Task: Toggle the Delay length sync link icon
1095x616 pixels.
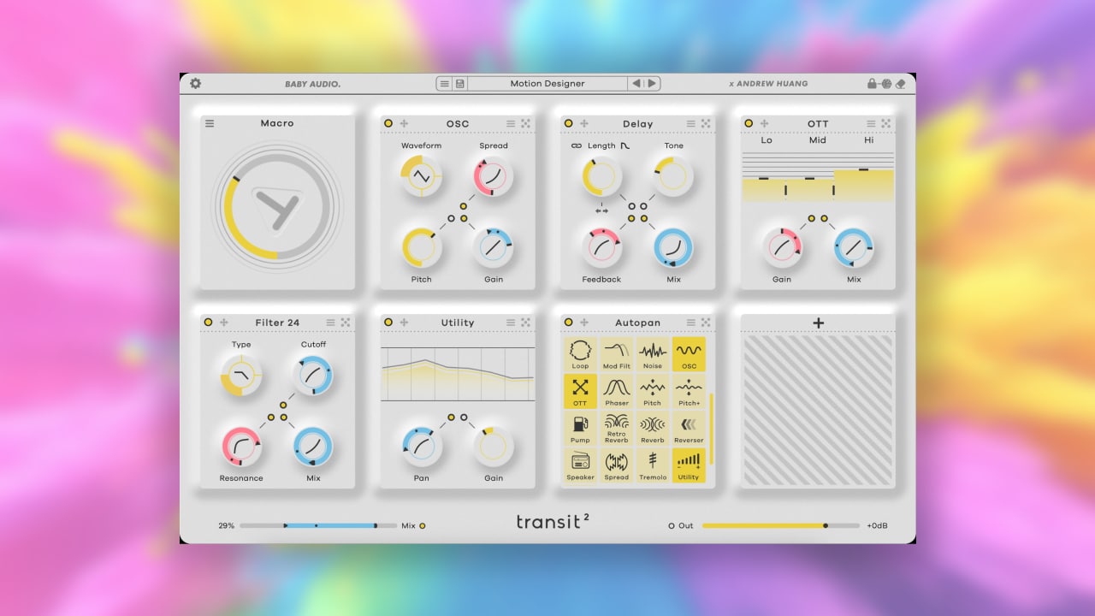Action: 577,146
